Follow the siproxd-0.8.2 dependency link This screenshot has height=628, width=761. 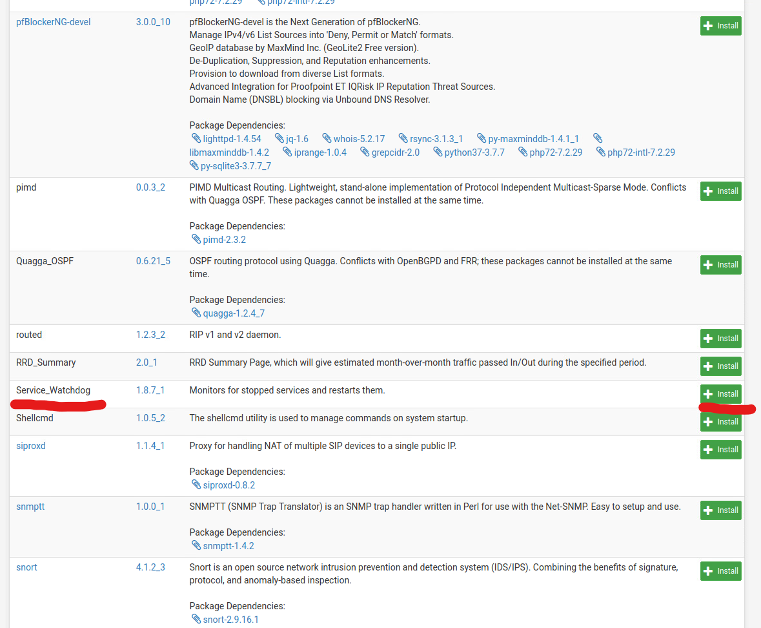pyautogui.click(x=228, y=485)
